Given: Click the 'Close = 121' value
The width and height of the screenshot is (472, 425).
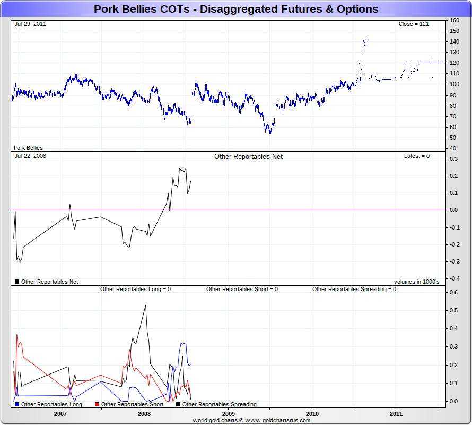Looking at the screenshot, I should click(414, 24).
